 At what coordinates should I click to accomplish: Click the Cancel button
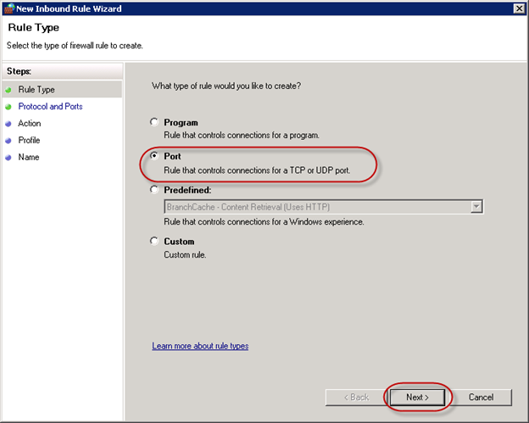pyautogui.click(x=481, y=397)
